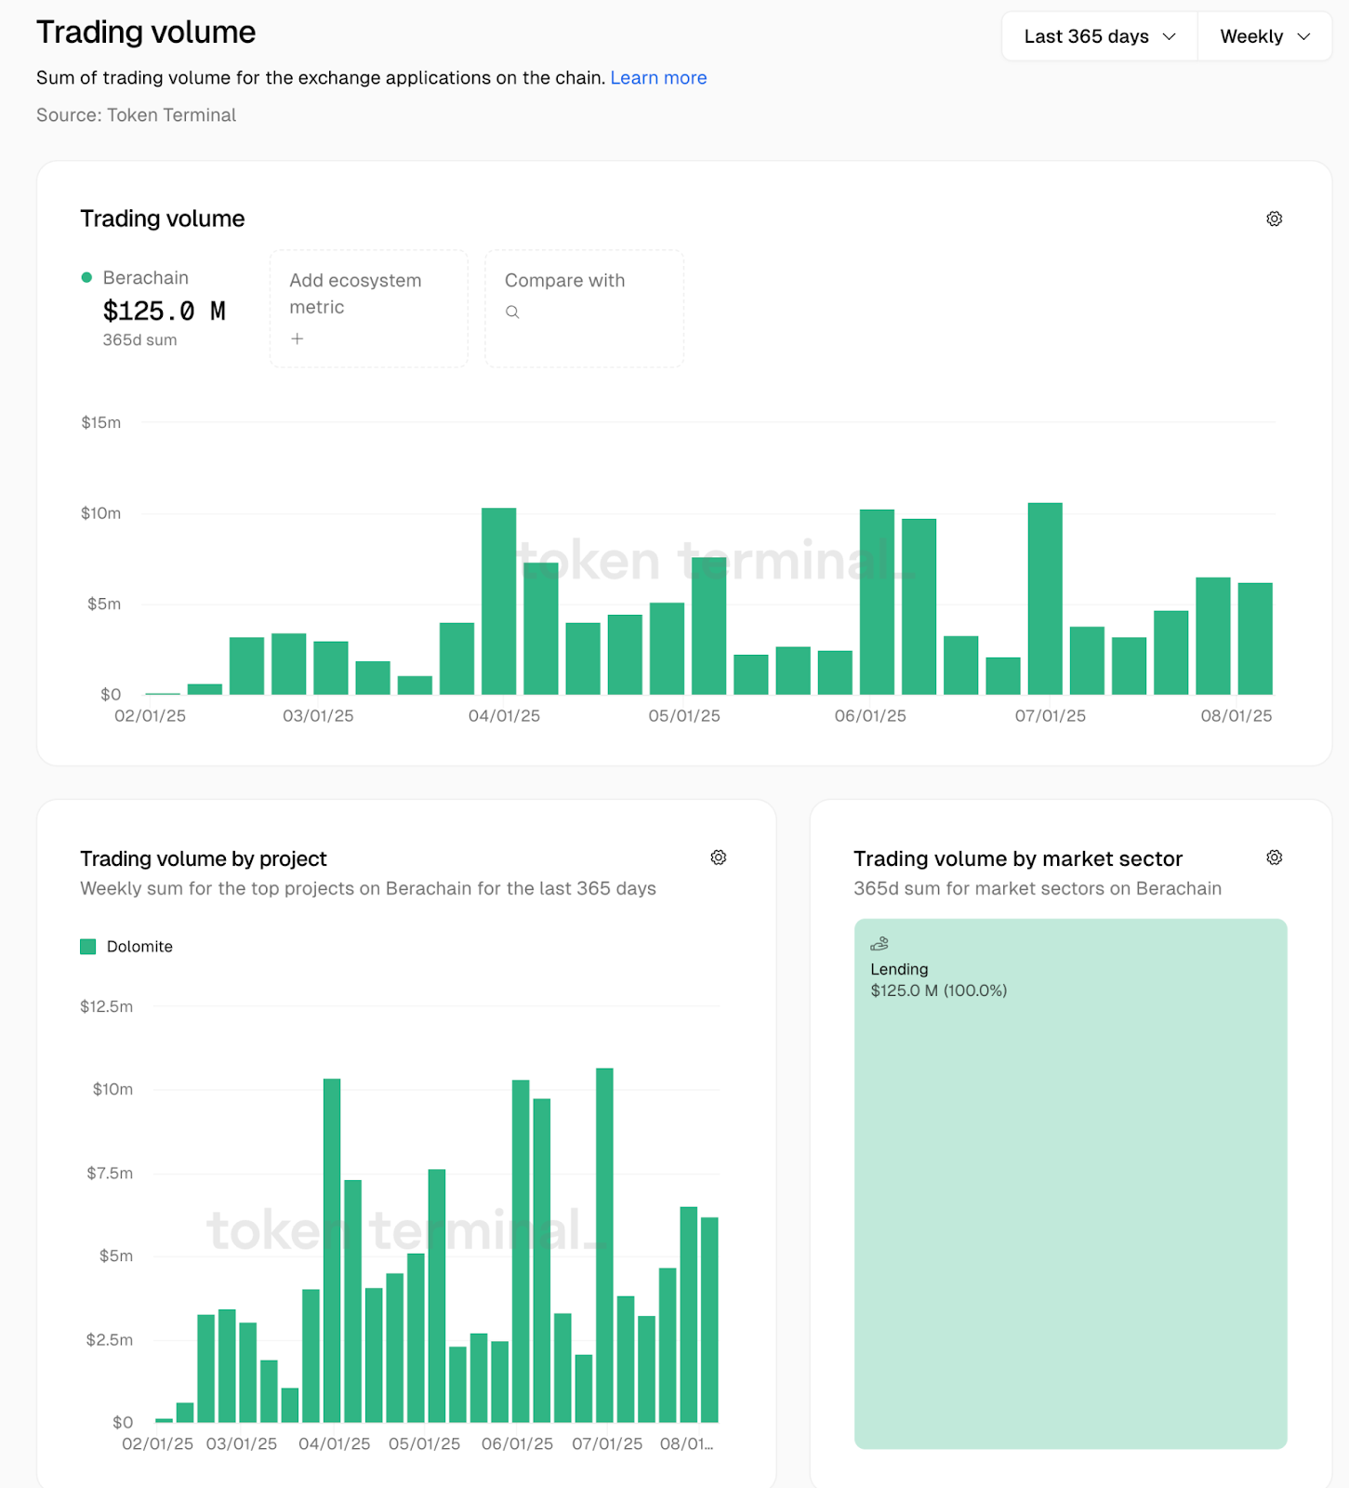Expand the Last 365 days dropdown
1349x1488 pixels.
pos(1099,36)
